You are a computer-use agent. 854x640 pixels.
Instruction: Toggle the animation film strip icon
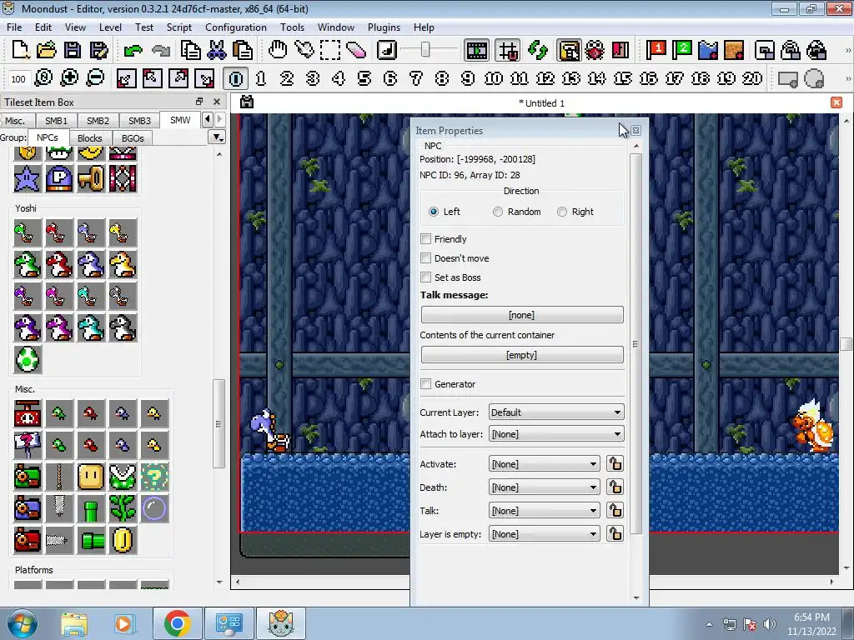pos(476,51)
